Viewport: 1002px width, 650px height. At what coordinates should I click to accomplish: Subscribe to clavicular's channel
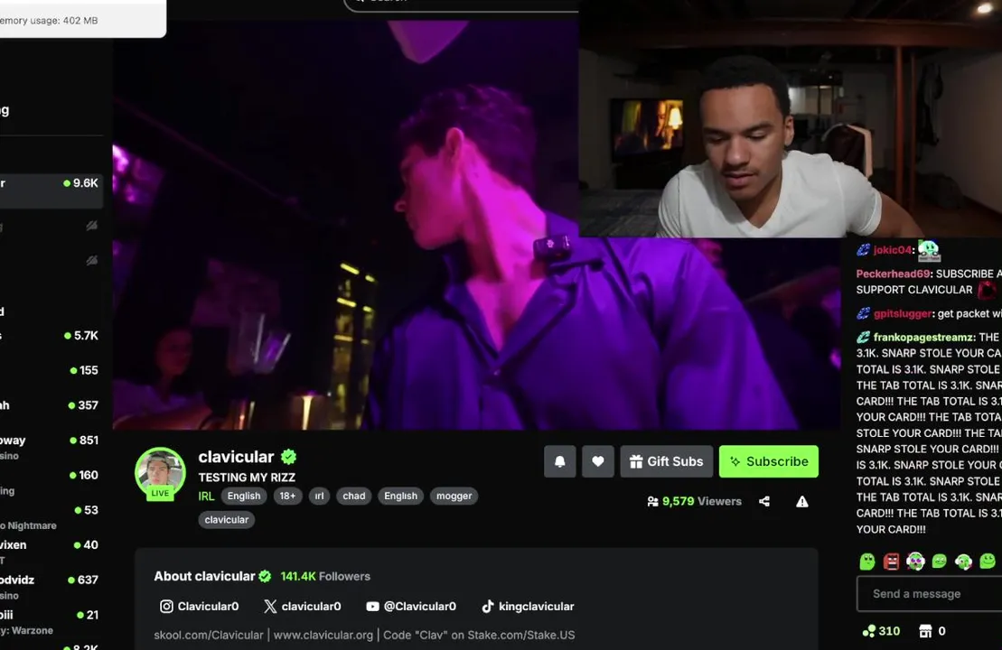[x=768, y=461]
